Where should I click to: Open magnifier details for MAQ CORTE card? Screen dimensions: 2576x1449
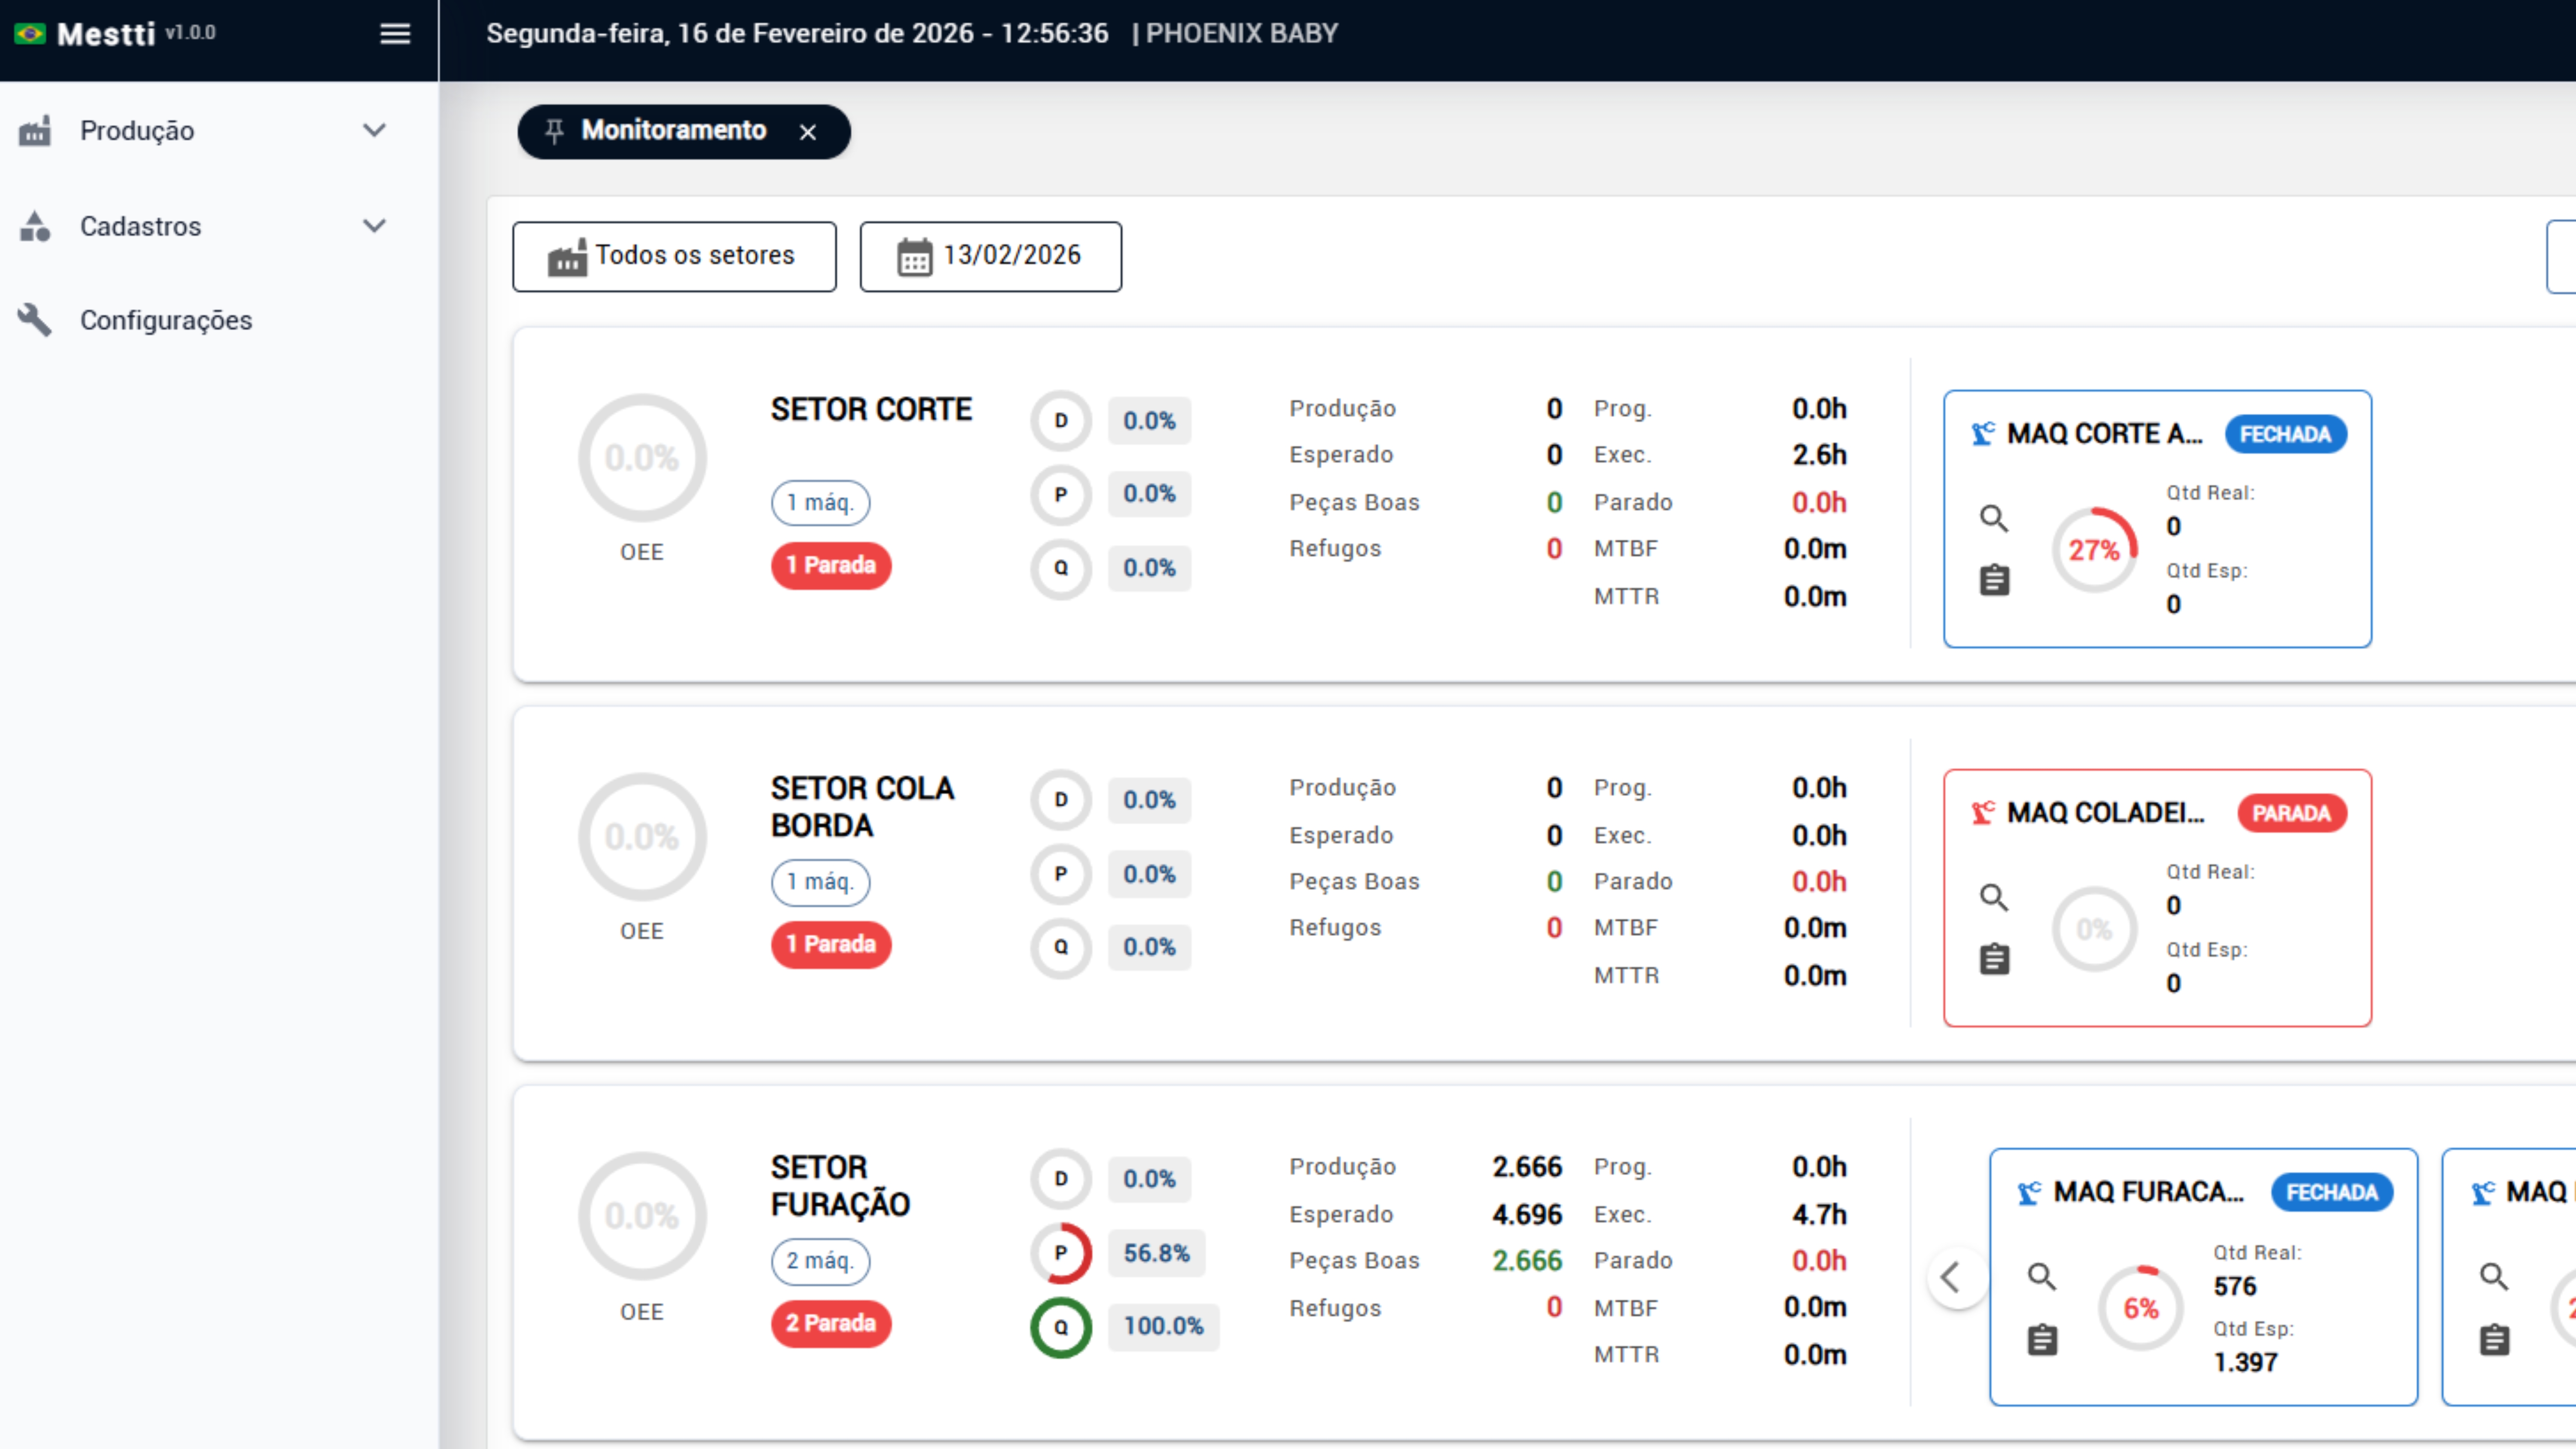tap(1994, 518)
